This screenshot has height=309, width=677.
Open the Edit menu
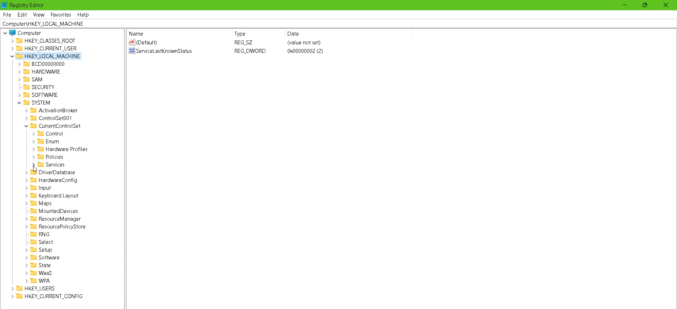(22, 15)
